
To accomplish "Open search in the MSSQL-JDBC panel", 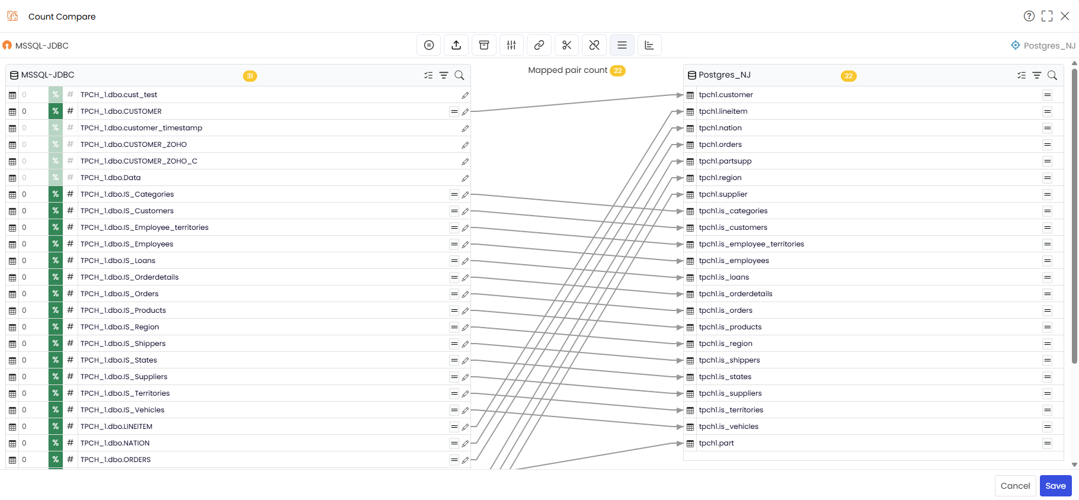I will [x=459, y=75].
